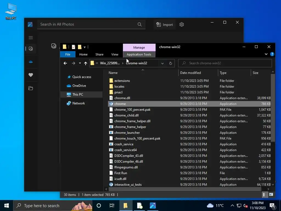Focus the Search in All Photos field
Viewport: 281px width, 211px height.
coord(91,24)
